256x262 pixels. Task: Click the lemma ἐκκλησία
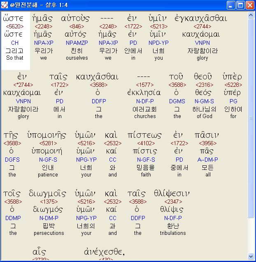144,93
